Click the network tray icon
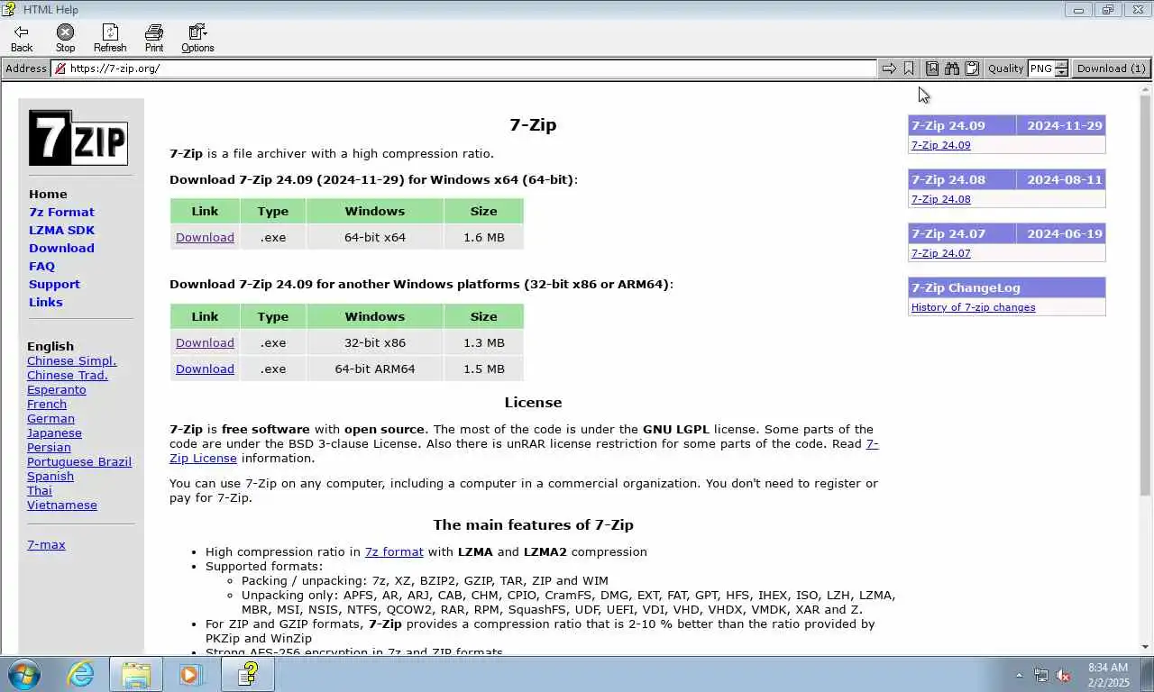The width and height of the screenshot is (1154, 692). coord(1041,675)
